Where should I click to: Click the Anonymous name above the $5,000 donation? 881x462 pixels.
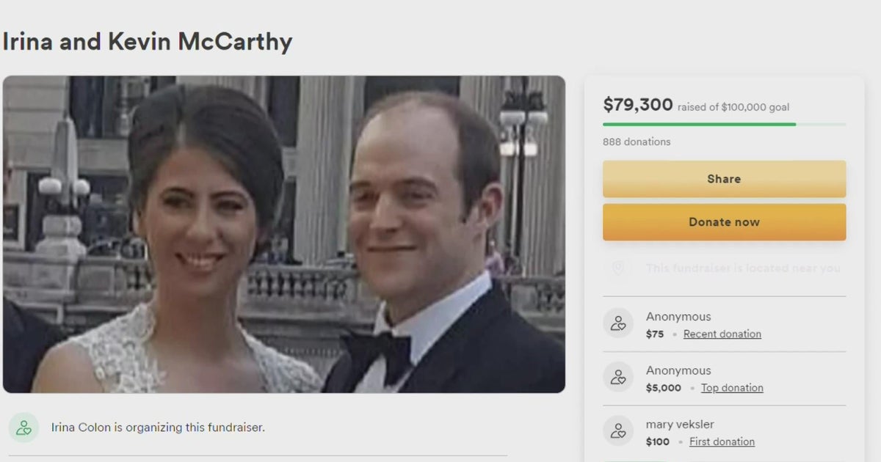[x=678, y=370]
